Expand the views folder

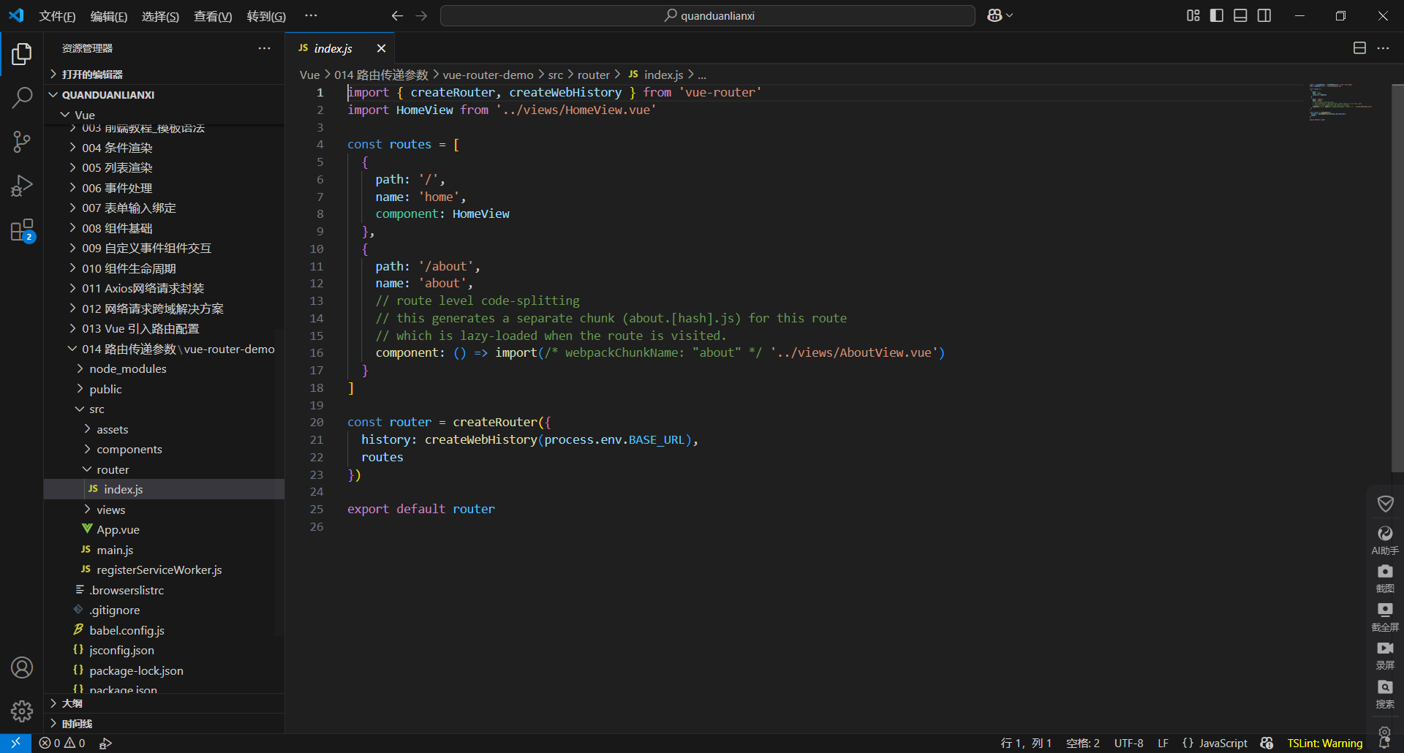(x=110, y=510)
